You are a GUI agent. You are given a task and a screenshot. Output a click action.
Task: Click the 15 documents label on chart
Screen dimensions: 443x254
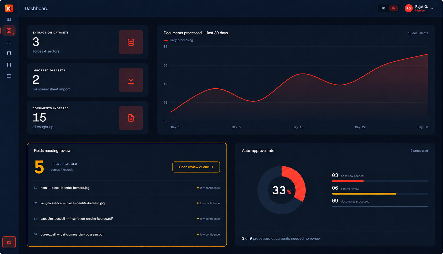418,33
